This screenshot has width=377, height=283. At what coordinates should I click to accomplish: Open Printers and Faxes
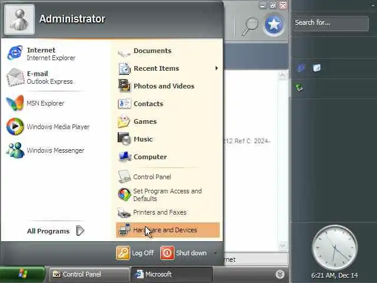click(x=152, y=212)
